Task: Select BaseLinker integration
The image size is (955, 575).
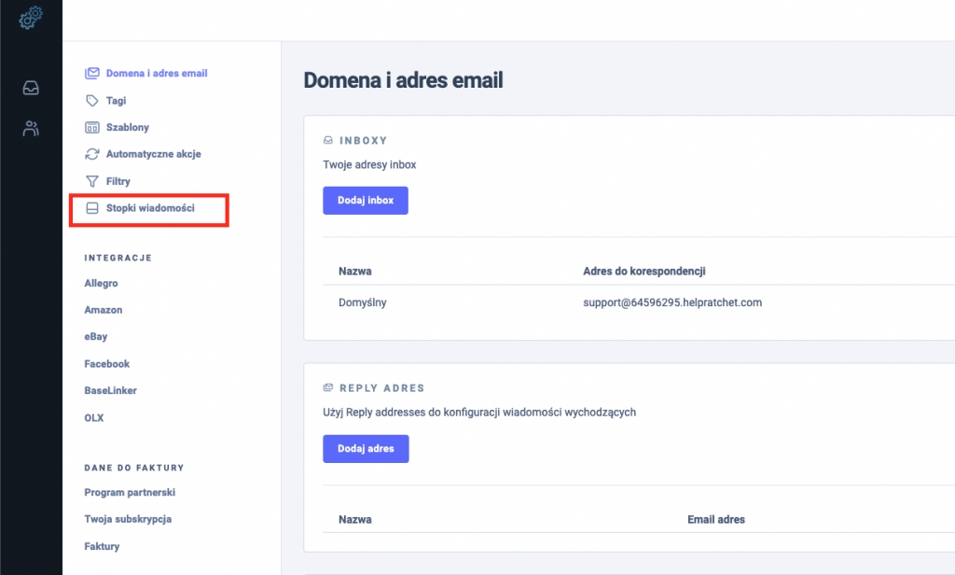Action: click(x=110, y=391)
